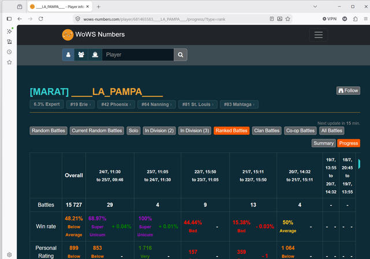
Task: Open the hamburger navigation menu
Action: pyautogui.click(x=319, y=35)
